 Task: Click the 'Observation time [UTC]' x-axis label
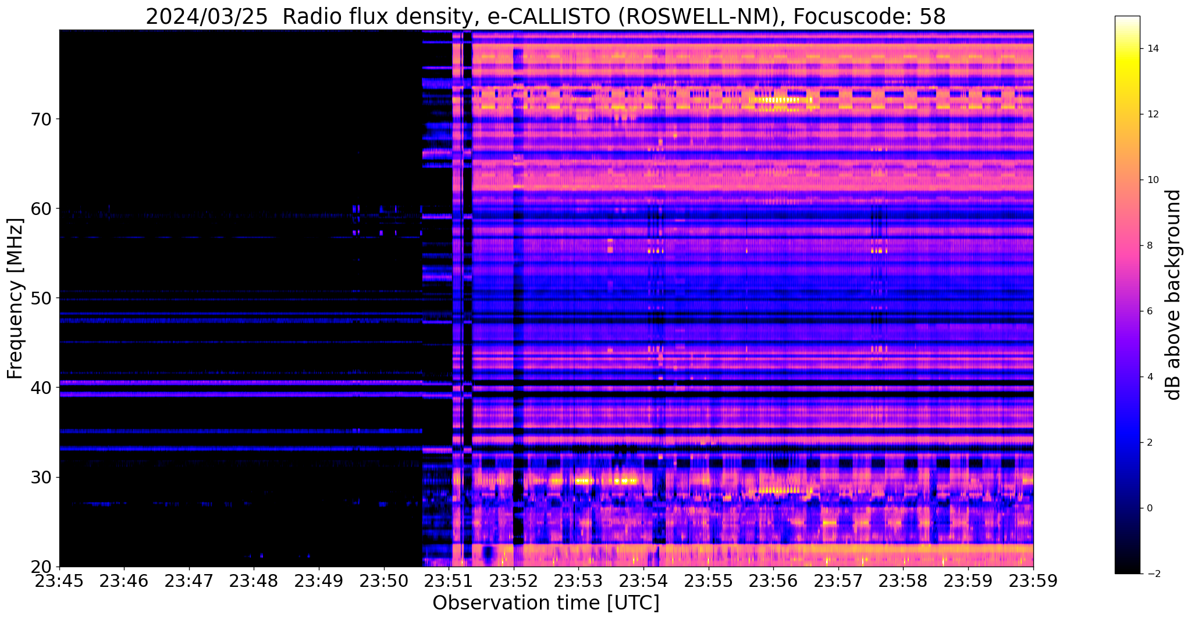(x=546, y=603)
